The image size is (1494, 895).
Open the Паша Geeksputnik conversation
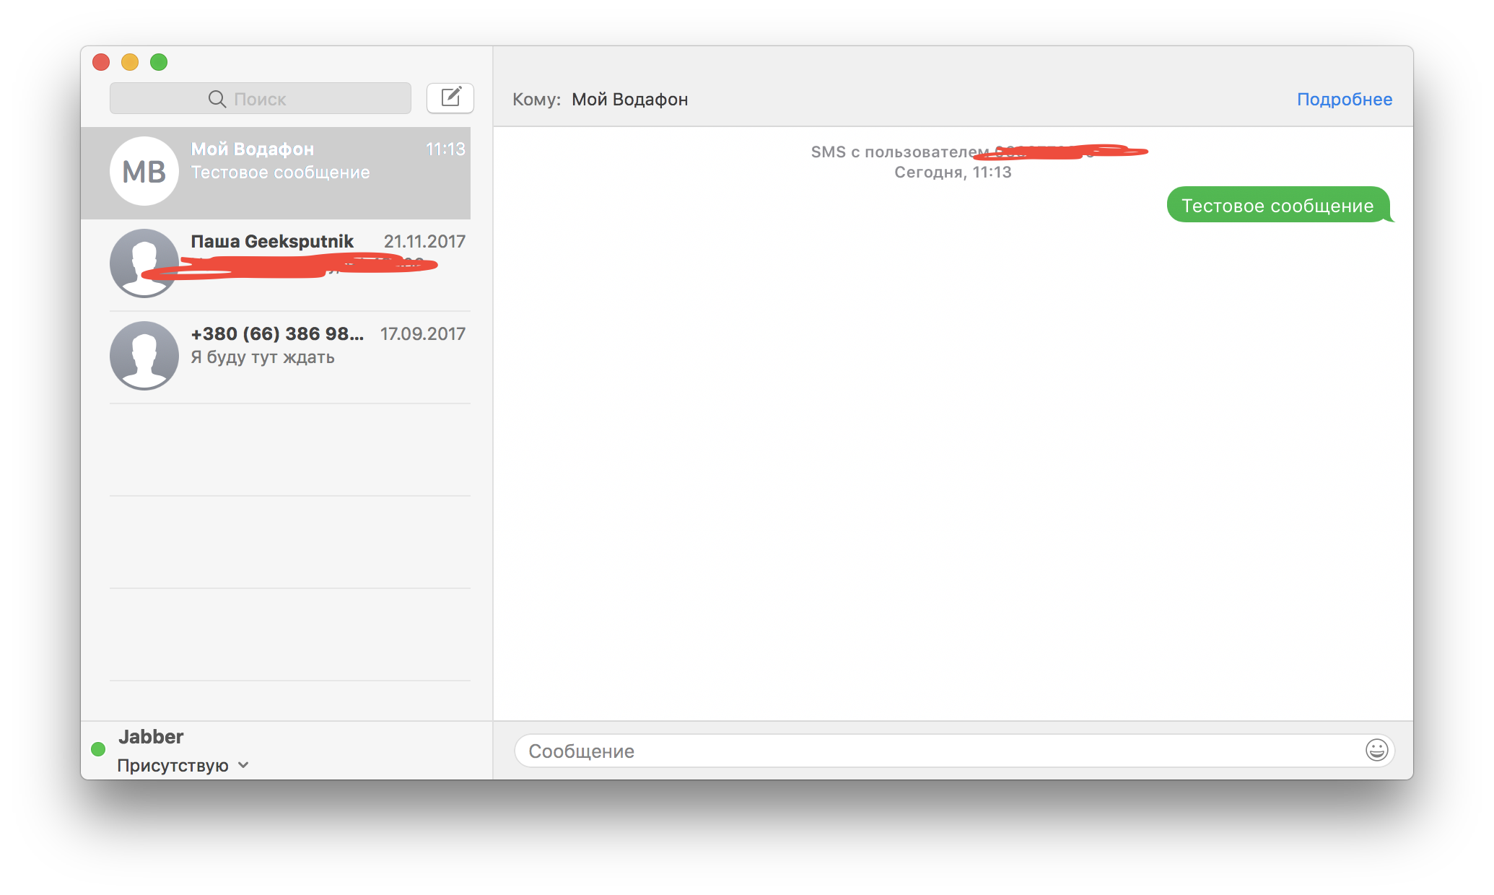click(x=276, y=265)
